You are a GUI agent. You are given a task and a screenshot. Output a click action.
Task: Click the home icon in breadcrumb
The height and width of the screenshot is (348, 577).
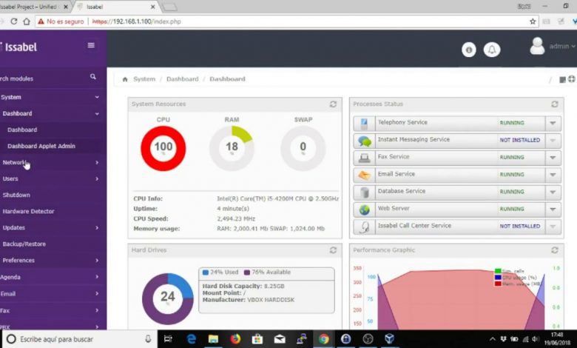click(125, 79)
